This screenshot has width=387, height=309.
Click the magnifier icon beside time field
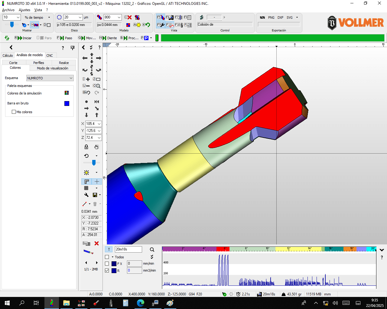pyautogui.click(x=152, y=250)
